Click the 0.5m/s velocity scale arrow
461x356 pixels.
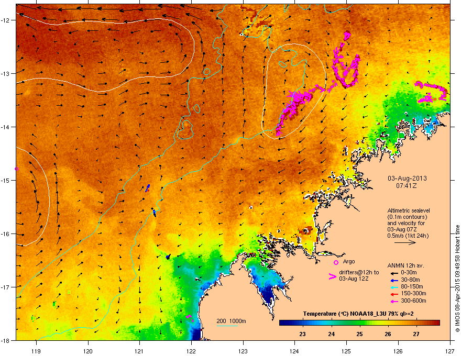[x=405, y=242]
